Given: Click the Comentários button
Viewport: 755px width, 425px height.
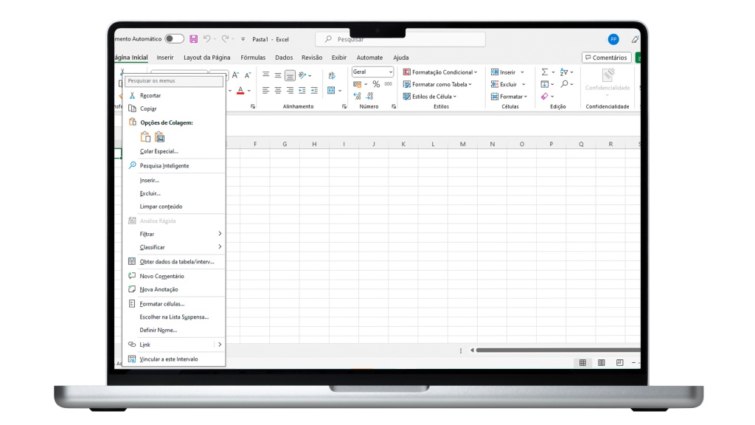Looking at the screenshot, I should coord(606,58).
